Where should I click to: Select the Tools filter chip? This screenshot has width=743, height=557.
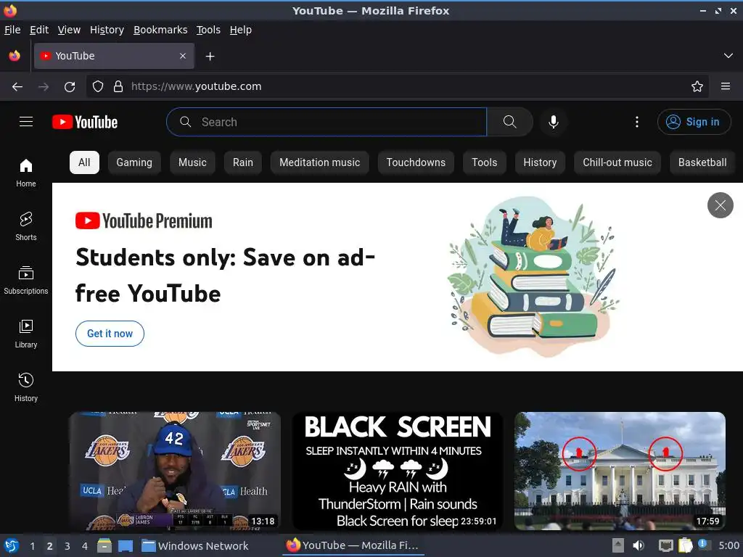point(484,162)
